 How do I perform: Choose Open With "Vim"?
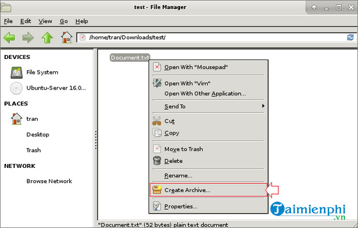pyautogui.click(x=209, y=83)
